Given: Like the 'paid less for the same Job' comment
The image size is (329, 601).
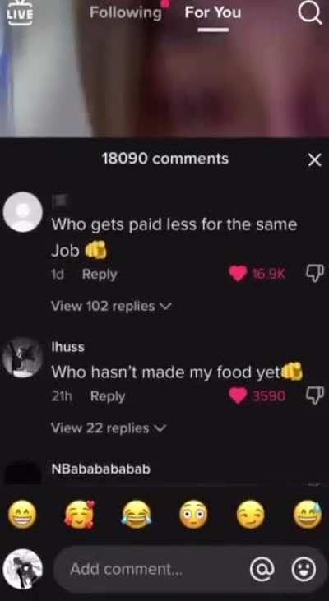Looking at the screenshot, I should pos(238,274).
